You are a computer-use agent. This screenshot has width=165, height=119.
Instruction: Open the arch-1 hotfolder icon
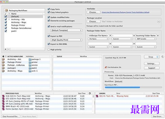30,71
